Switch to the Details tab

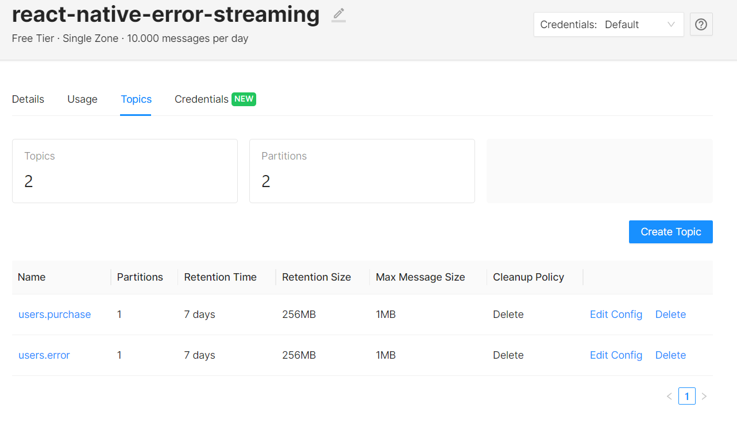click(x=28, y=99)
